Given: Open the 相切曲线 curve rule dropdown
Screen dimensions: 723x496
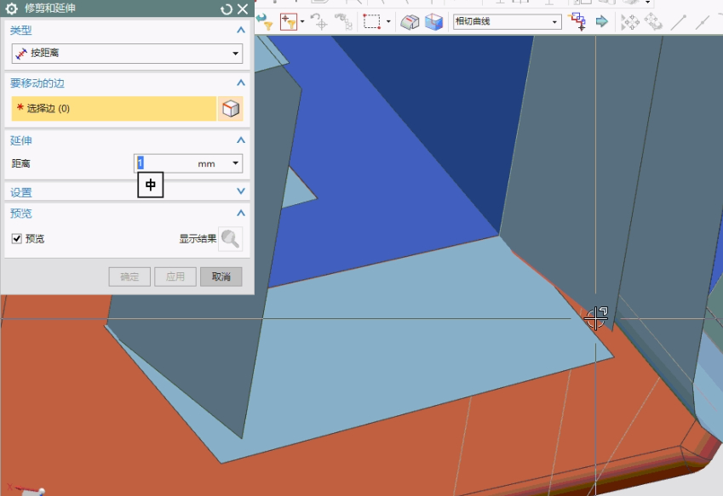Looking at the screenshot, I should tap(508, 21).
